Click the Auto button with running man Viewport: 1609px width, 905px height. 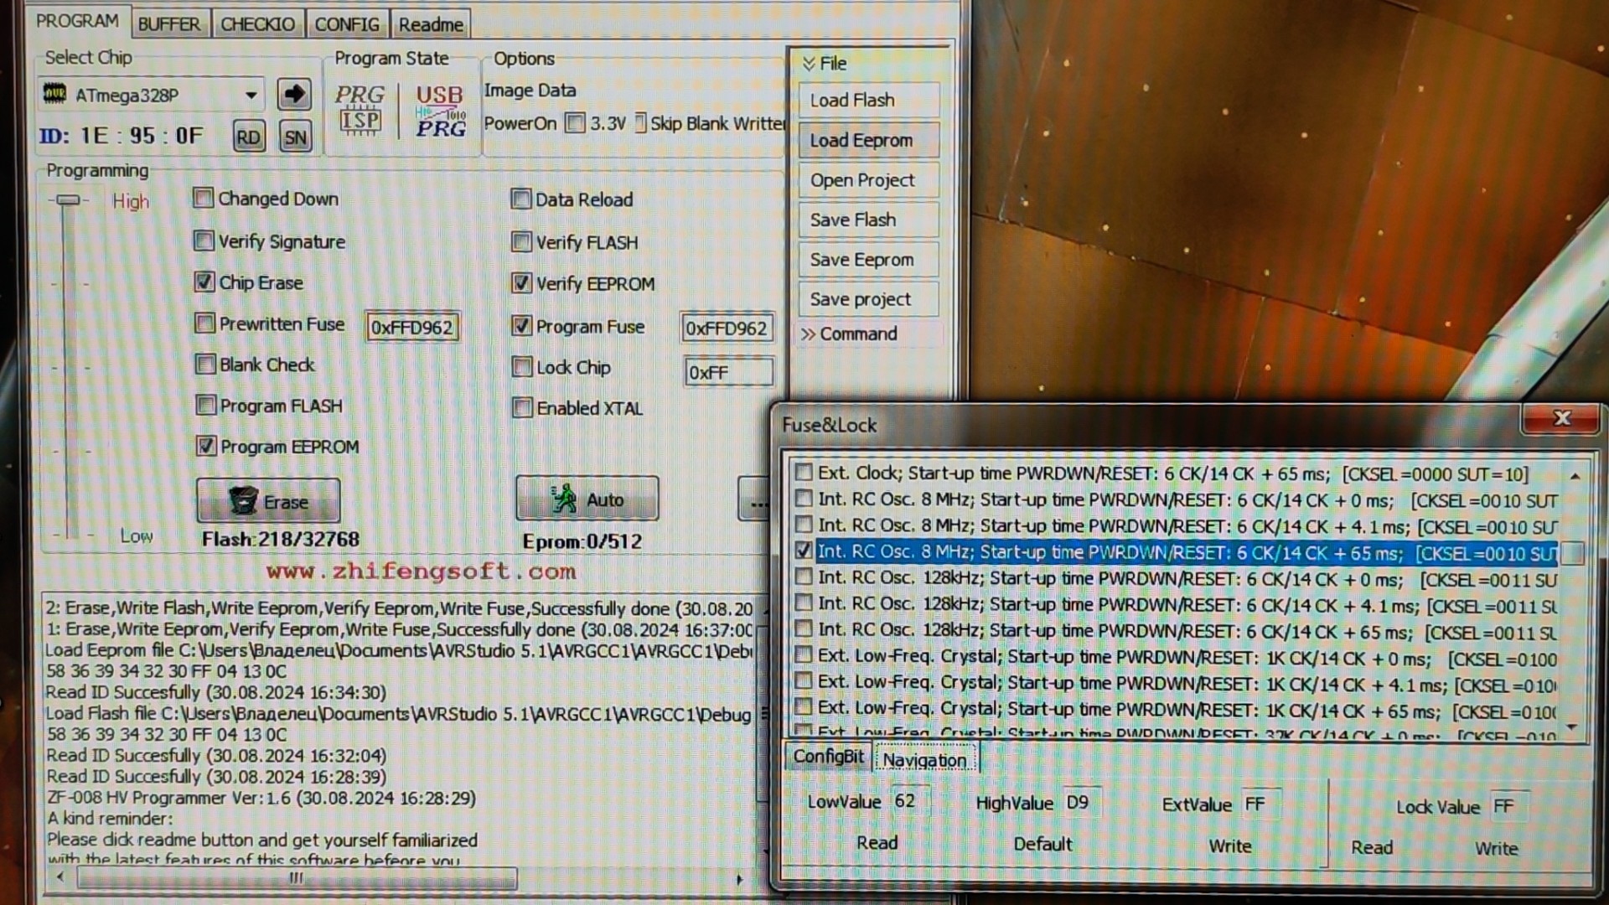pos(587,499)
